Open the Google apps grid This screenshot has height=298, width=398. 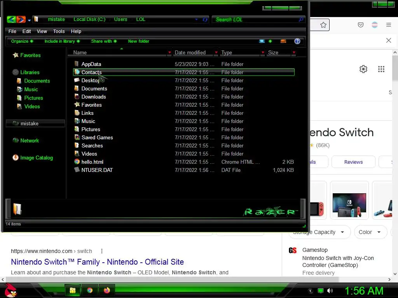click(x=381, y=69)
